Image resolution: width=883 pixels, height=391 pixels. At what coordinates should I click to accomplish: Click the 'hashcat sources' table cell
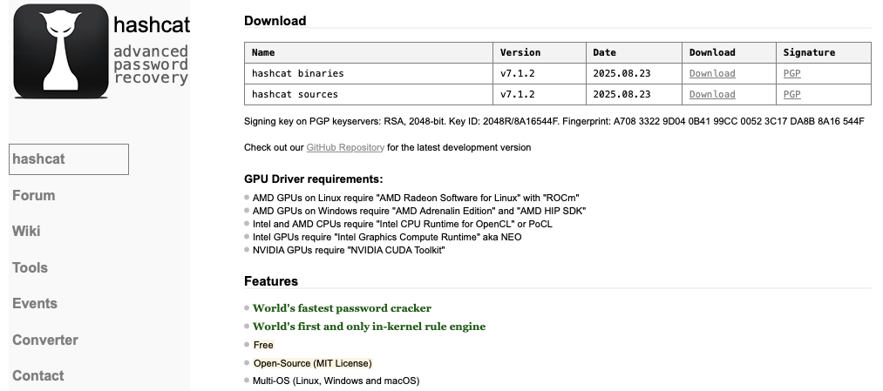click(369, 94)
